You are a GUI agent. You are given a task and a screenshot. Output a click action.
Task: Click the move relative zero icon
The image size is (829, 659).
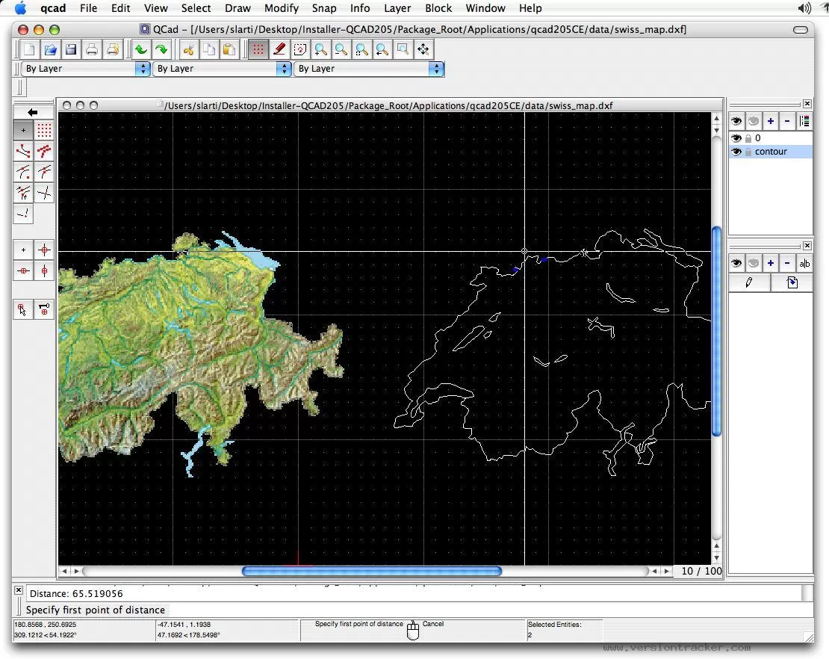(23, 309)
